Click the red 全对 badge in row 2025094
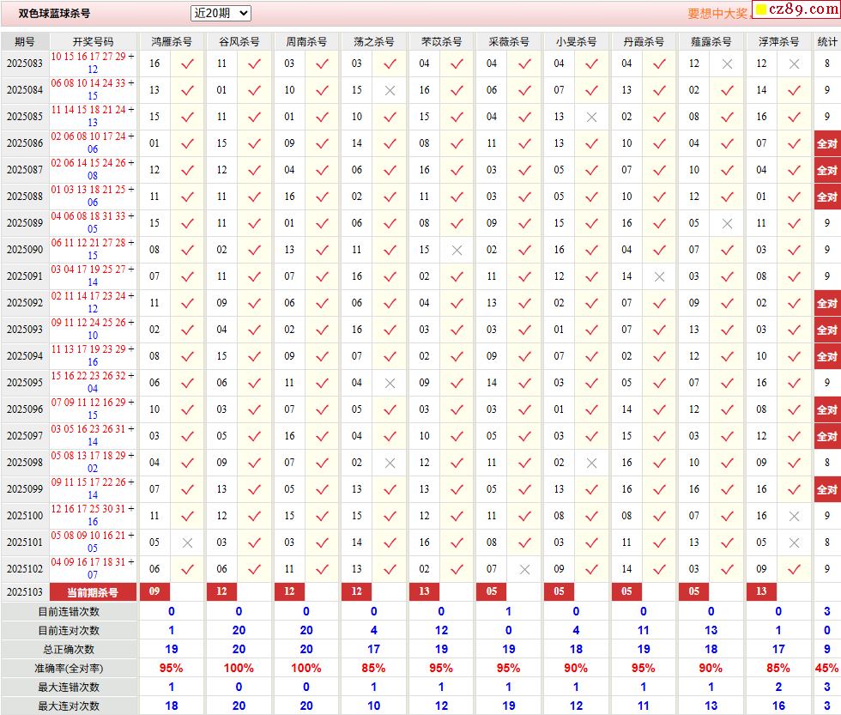 (x=827, y=356)
